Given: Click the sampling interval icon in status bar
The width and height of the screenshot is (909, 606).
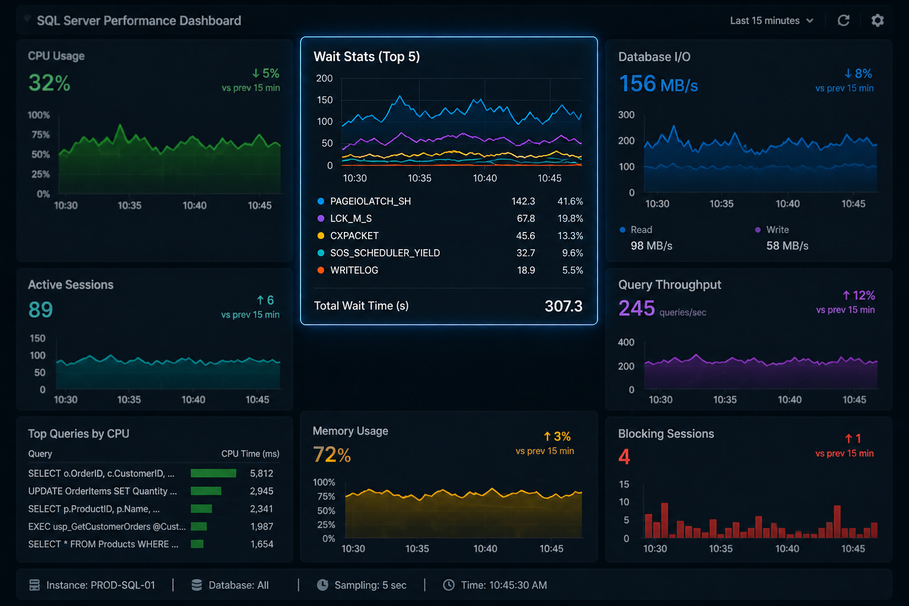Looking at the screenshot, I should click(323, 585).
